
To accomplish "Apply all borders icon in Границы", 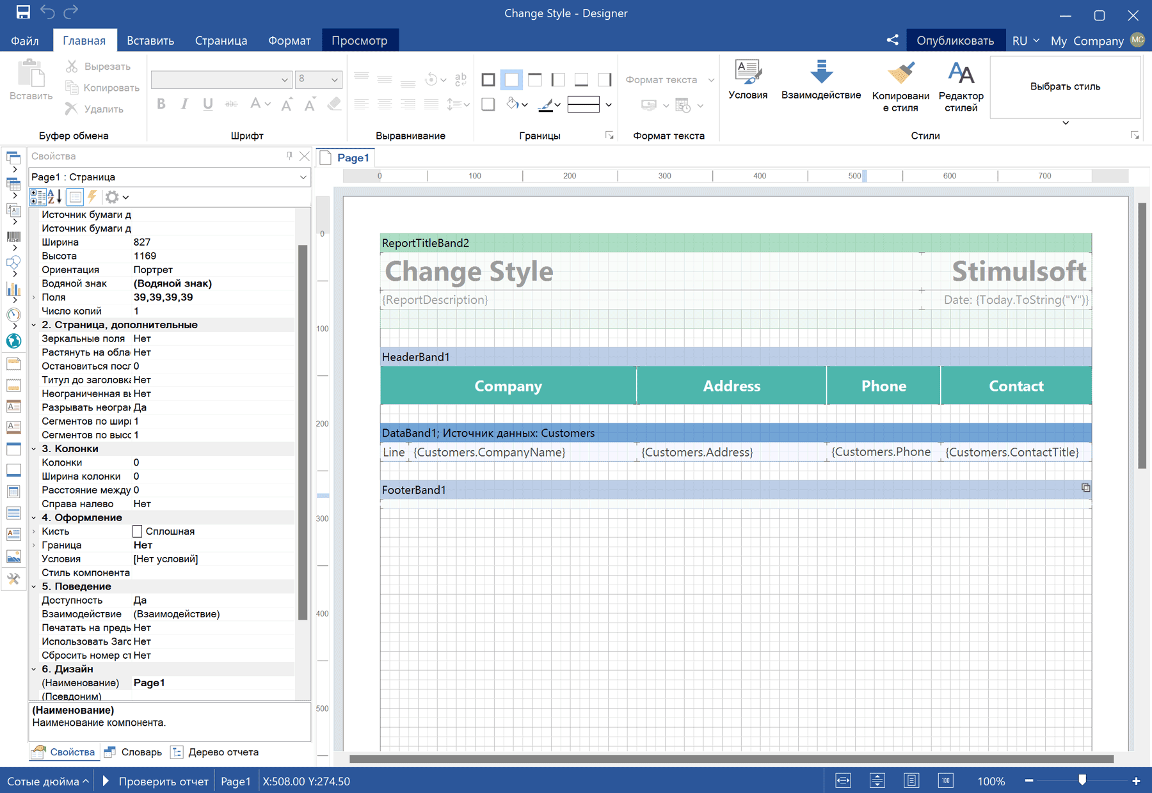I will pyautogui.click(x=488, y=80).
